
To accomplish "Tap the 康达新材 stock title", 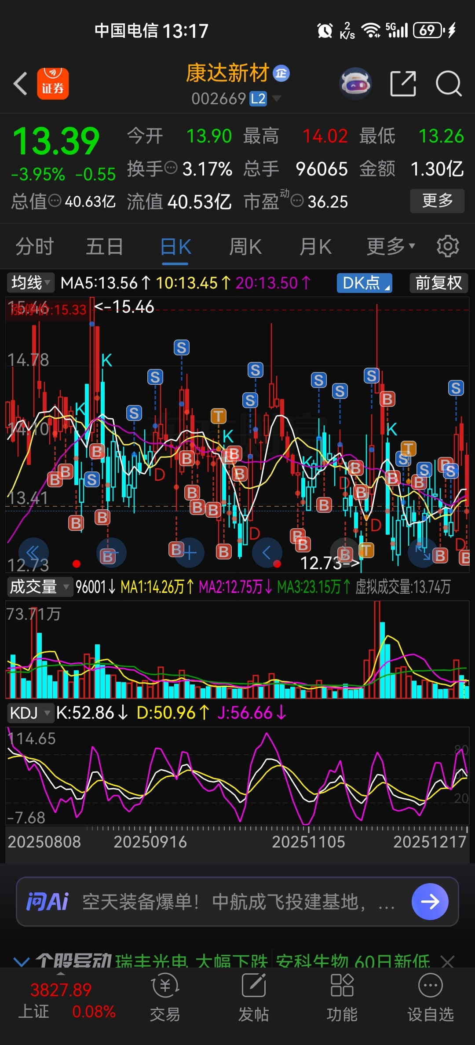I will 227,73.
